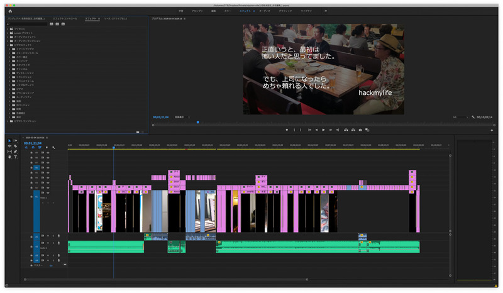Toggle the lock on track A1
Viewport: 503px width, 293px height.
[31, 236]
